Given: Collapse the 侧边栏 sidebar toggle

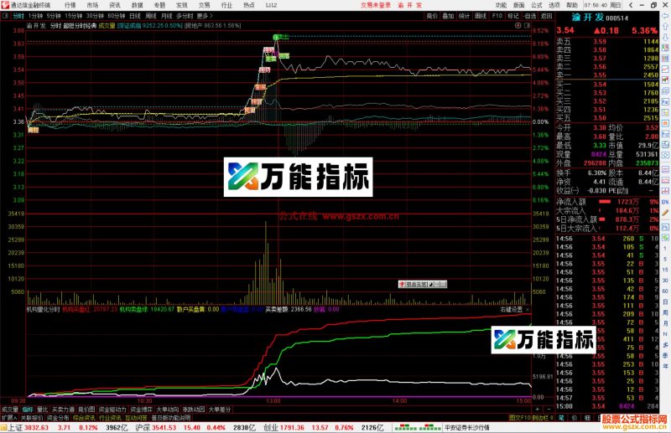Looking at the screenshot, I should pyautogui.click(x=543, y=418).
